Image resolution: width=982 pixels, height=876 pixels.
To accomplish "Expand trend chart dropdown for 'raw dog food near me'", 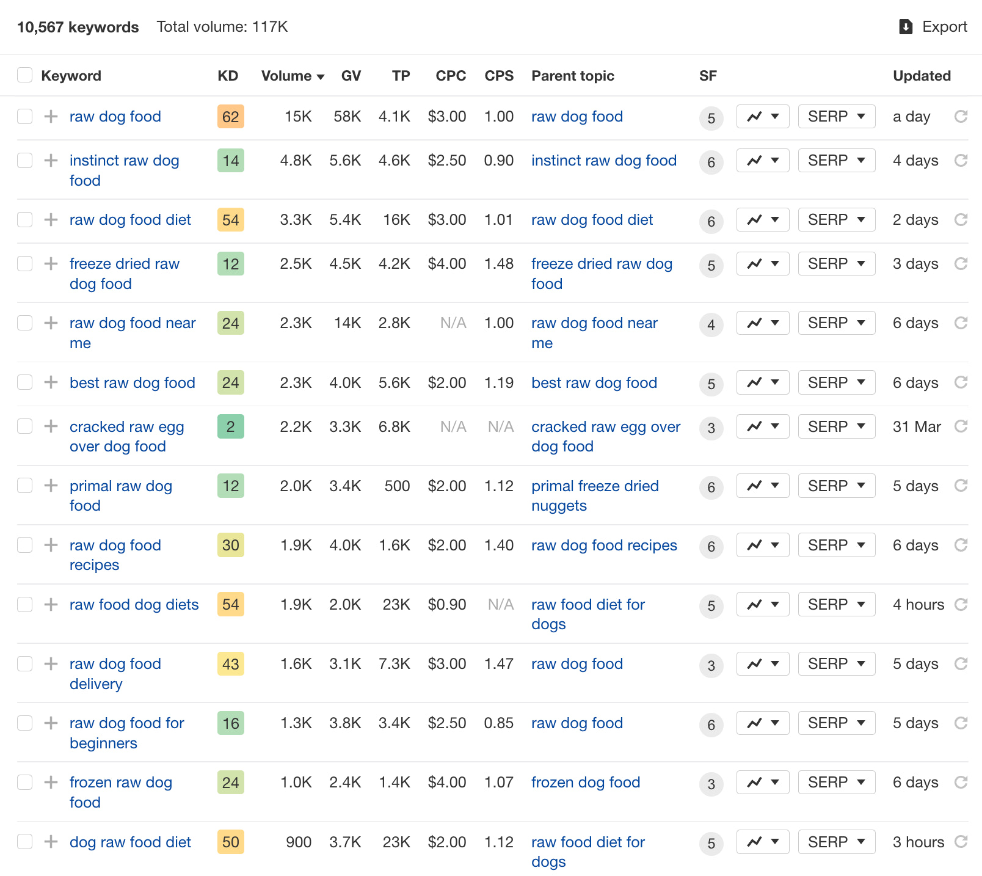I will (762, 323).
